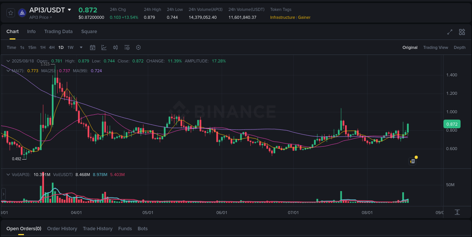Collapse the Vol(API3) volume panel chevron

[x=8, y=174]
